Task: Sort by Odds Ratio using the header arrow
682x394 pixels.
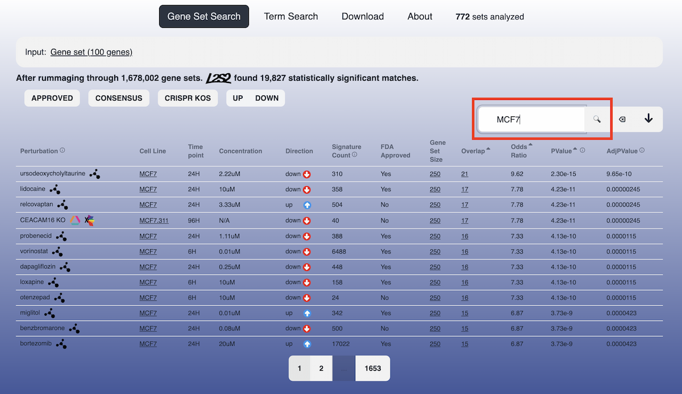Action: click(530, 145)
